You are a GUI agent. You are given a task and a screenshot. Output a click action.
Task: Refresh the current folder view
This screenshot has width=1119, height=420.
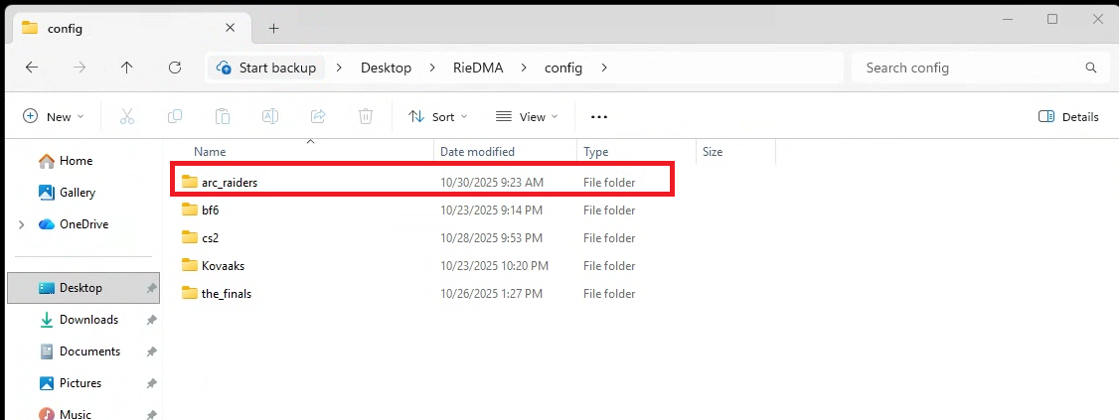(x=175, y=68)
